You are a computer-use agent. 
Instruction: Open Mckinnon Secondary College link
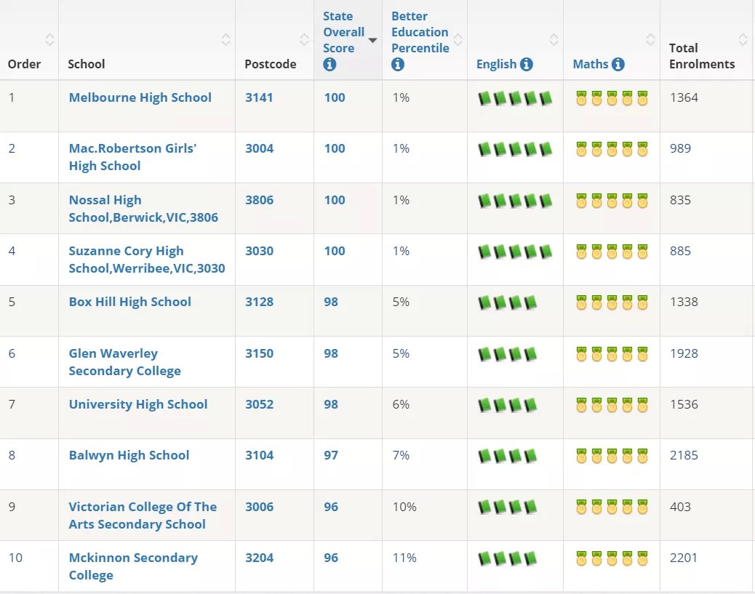[133, 566]
